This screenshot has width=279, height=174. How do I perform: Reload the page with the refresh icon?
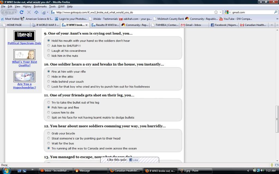pyautogui.click(x=22, y=12)
